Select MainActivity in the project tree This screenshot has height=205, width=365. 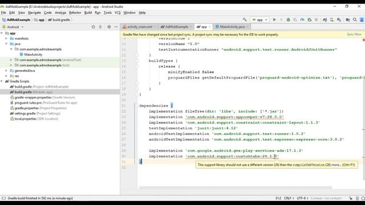(31, 55)
